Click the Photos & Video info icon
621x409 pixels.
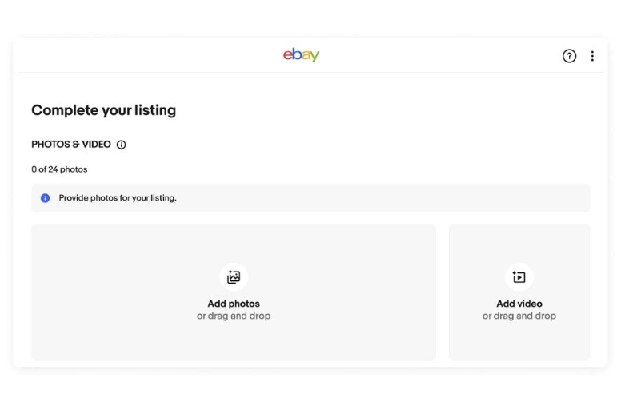(x=121, y=145)
